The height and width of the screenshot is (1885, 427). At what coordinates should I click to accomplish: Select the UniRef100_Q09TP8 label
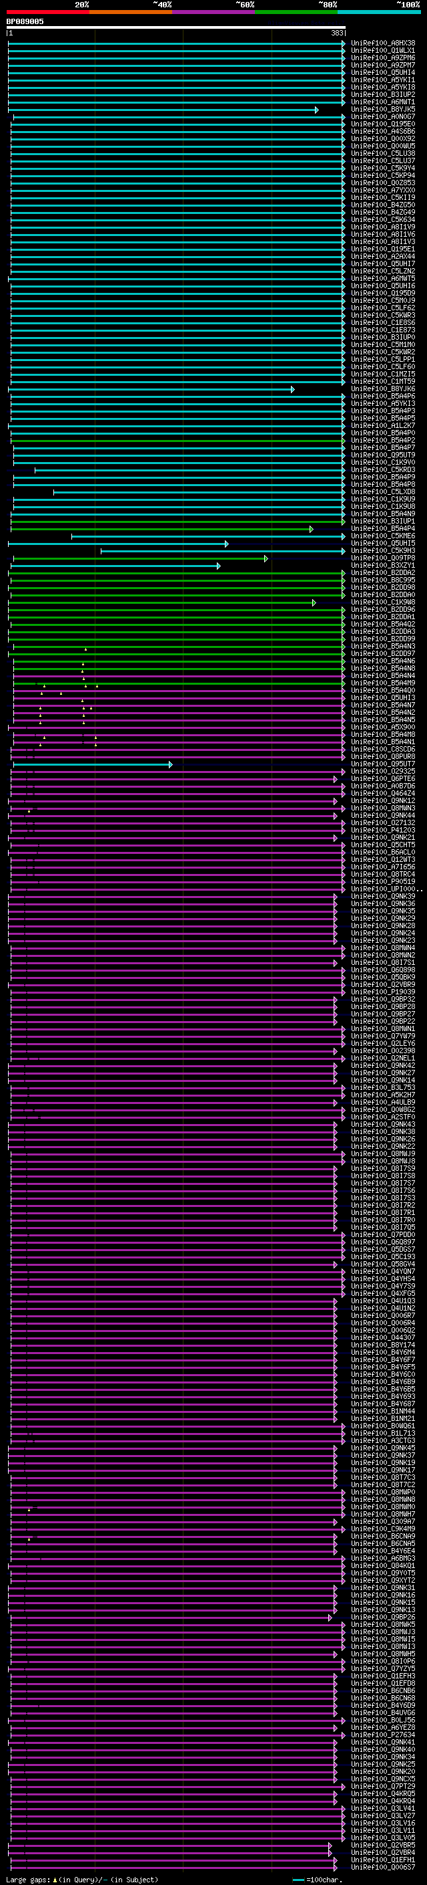(383, 558)
